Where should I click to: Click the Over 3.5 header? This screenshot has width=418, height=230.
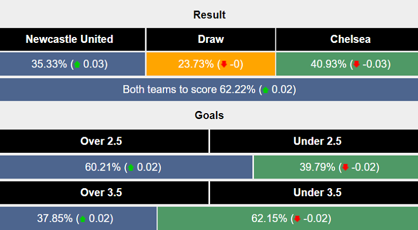(104, 192)
